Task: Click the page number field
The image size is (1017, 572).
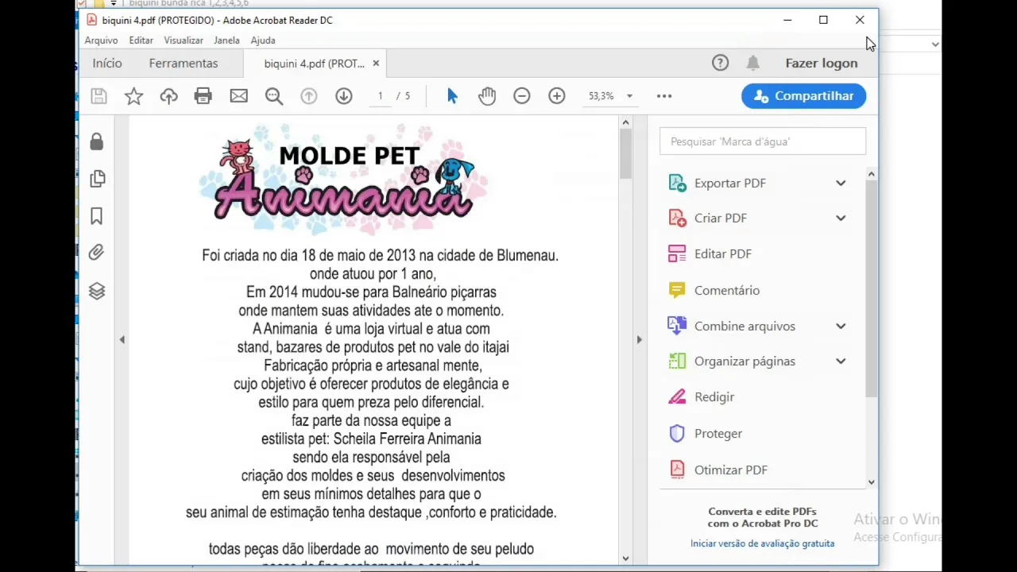Action: 381,96
